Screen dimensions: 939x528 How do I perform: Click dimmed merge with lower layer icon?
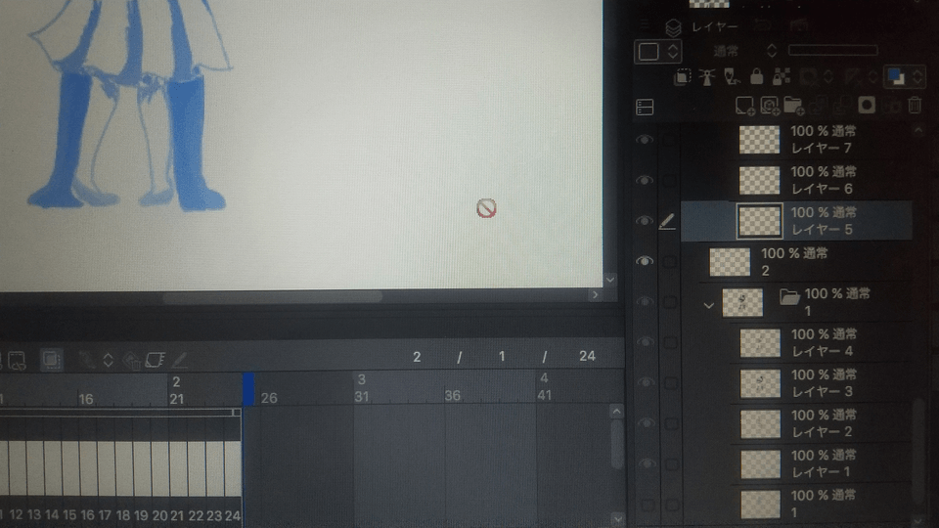coord(841,106)
